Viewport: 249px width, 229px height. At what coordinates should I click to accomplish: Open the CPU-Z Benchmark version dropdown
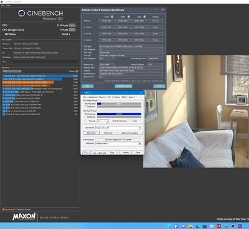pos(118,128)
